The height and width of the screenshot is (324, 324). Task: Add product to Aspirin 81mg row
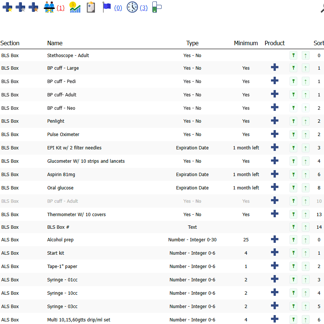pos(275,174)
